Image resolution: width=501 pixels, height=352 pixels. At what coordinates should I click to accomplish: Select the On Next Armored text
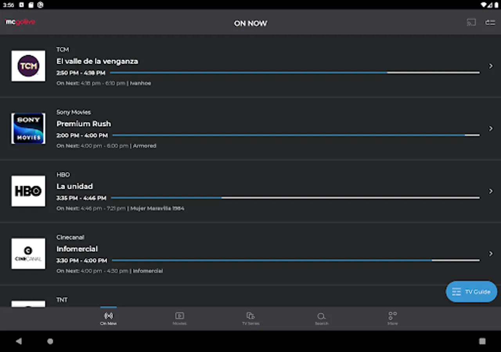(x=106, y=146)
